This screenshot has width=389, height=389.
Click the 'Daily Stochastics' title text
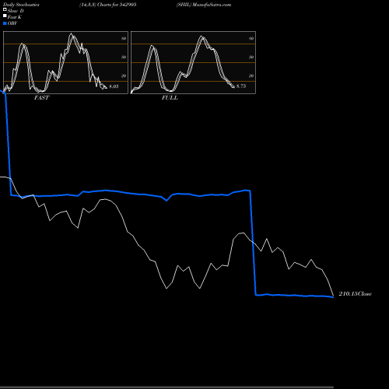21,5
